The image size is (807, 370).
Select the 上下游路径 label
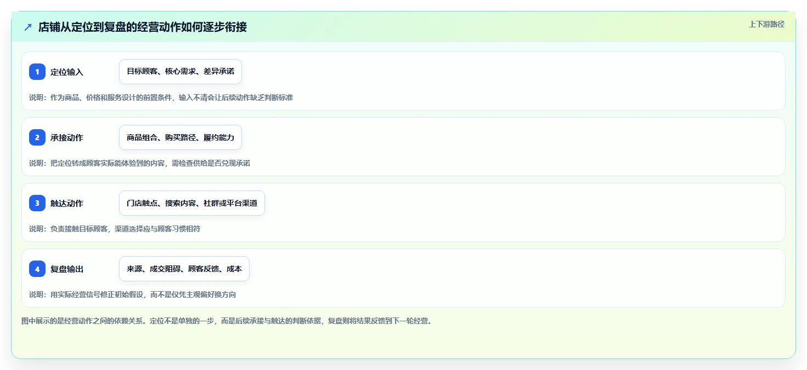[766, 24]
